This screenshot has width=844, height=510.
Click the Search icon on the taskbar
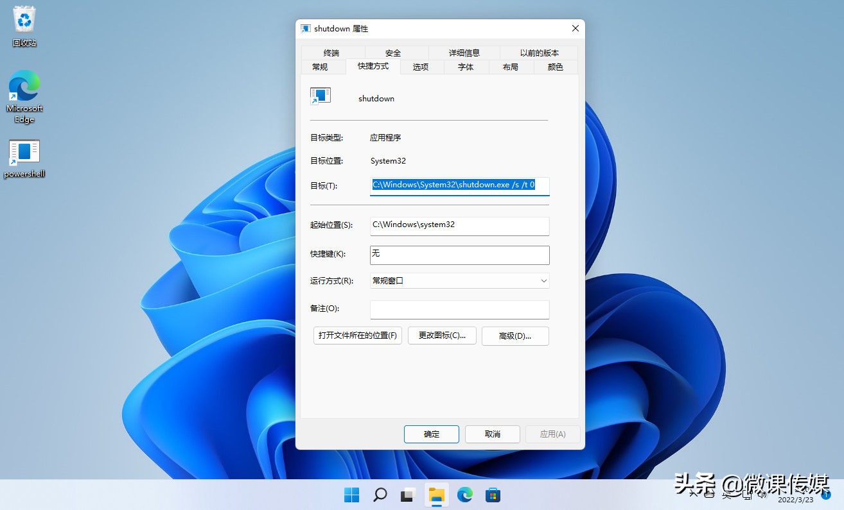pos(380,495)
